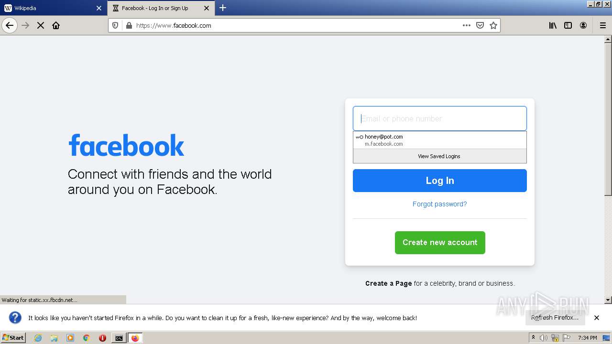This screenshot has height=344, width=612.
Task: Follow the Create a Page link
Action: 388,283
